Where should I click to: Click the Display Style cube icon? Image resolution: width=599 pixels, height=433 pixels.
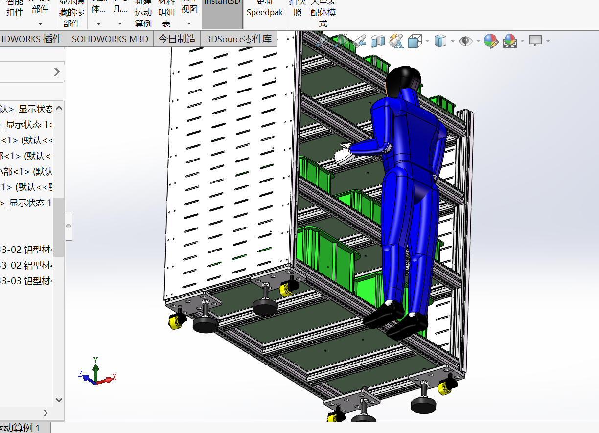coord(440,41)
